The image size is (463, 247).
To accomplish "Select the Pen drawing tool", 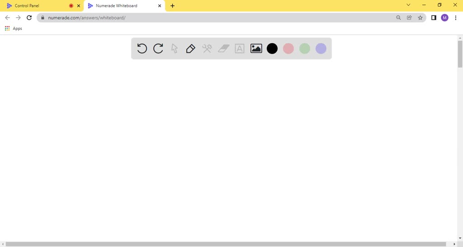I will point(191,48).
